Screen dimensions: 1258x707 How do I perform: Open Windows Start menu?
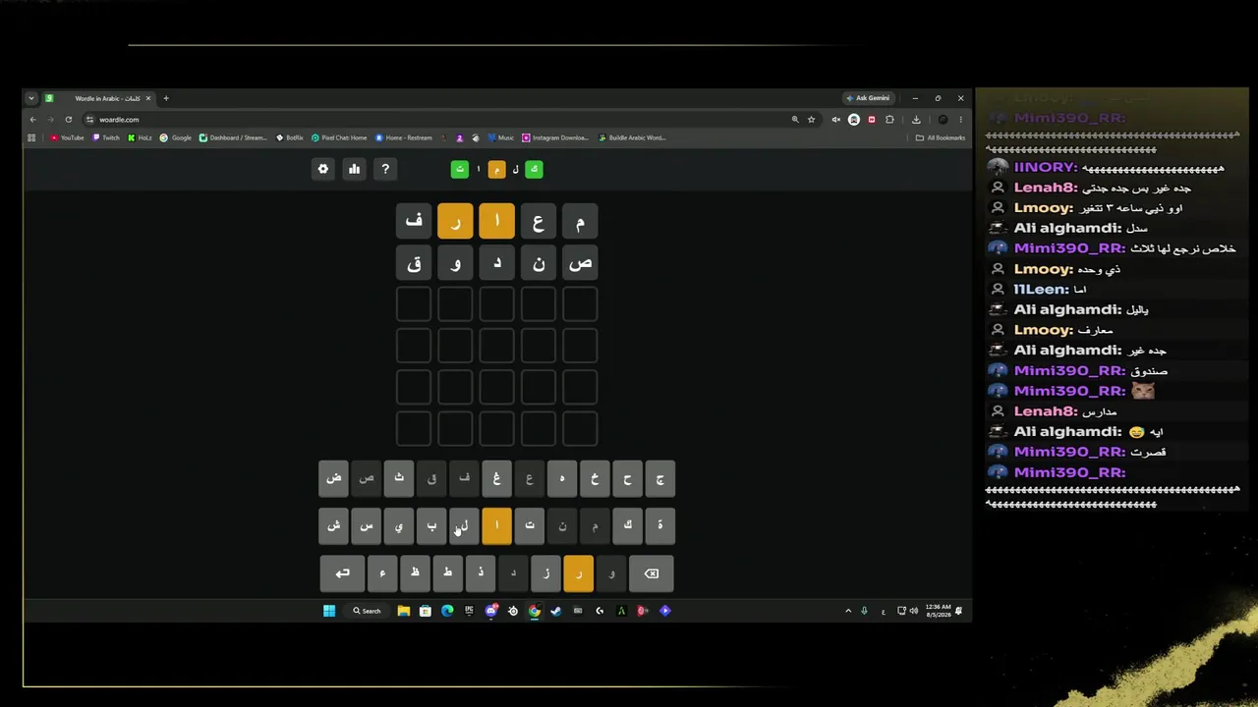click(329, 611)
